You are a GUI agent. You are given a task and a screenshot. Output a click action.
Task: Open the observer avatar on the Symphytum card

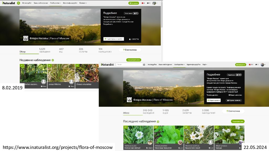coord(44,82)
